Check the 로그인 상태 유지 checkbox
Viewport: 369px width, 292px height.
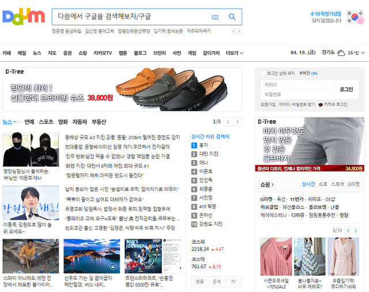click(x=263, y=73)
